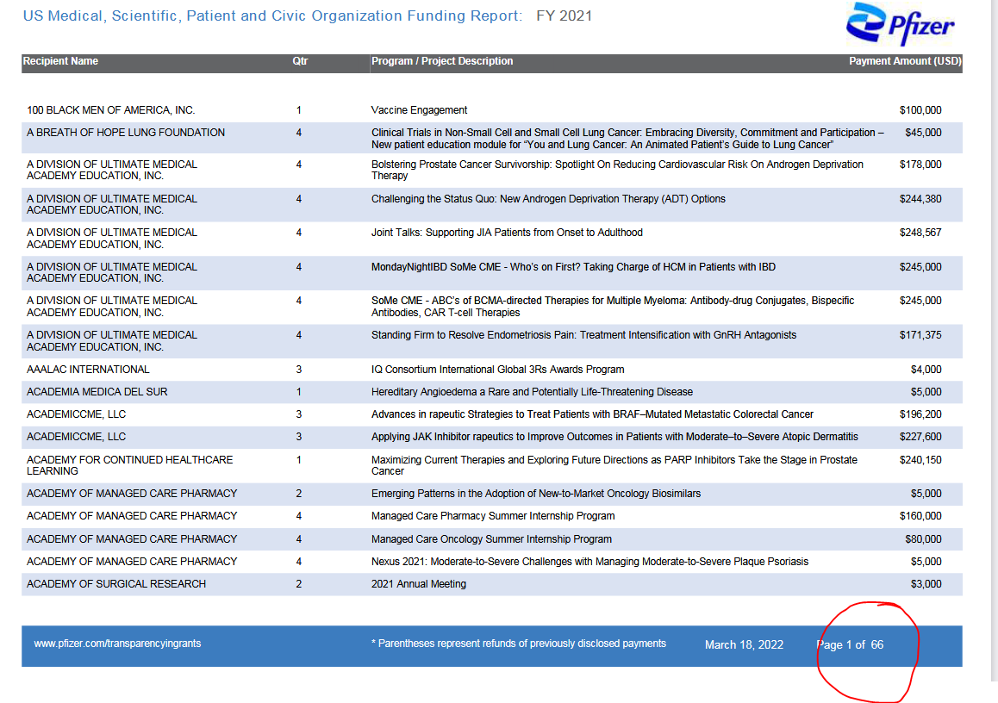Click "ACADEMIA MEDICA DEL SUR" recipient

97,392
